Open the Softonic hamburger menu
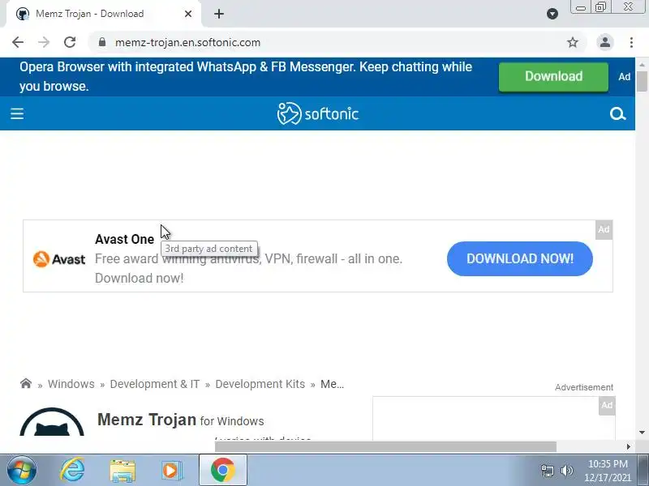 pyautogui.click(x=17, y=113)
